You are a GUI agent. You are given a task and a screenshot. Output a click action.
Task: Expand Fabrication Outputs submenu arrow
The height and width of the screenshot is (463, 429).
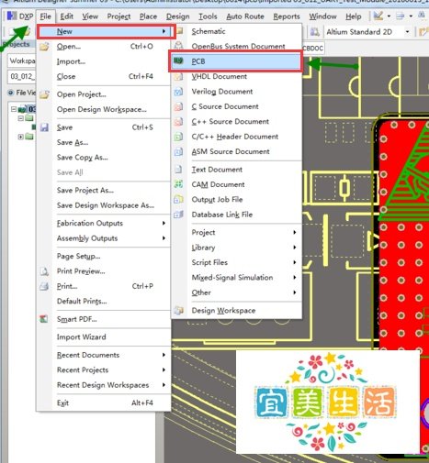pyautogui.click(x=164, y=223)
